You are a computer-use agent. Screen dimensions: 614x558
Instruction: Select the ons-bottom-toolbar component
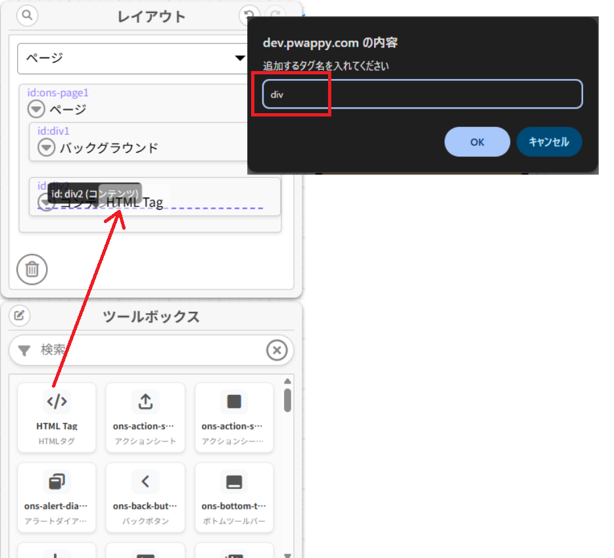pyautogui.click(x=233, y=497)
